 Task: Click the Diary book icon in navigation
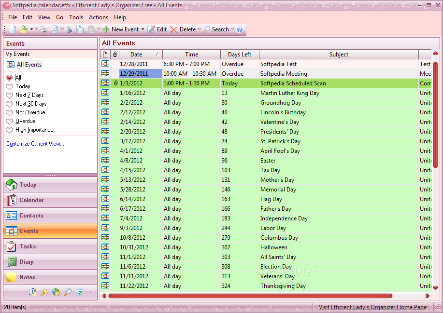point(12,262)
